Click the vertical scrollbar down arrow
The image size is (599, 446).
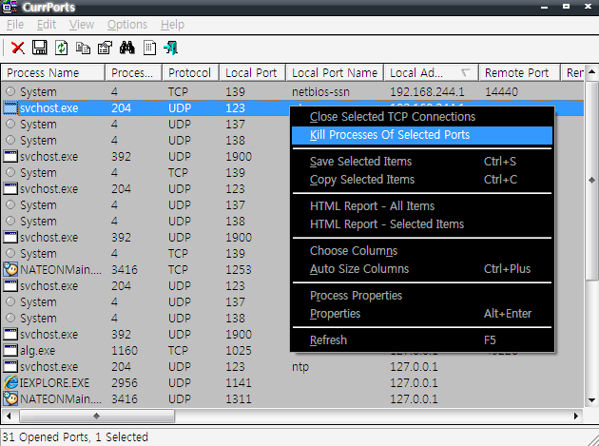coord(591,400)
